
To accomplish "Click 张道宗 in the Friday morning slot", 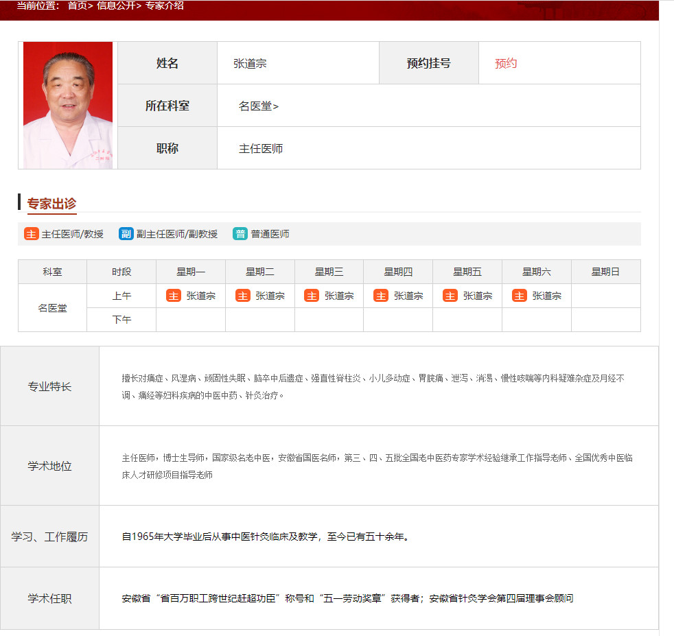I will (478, 296).
